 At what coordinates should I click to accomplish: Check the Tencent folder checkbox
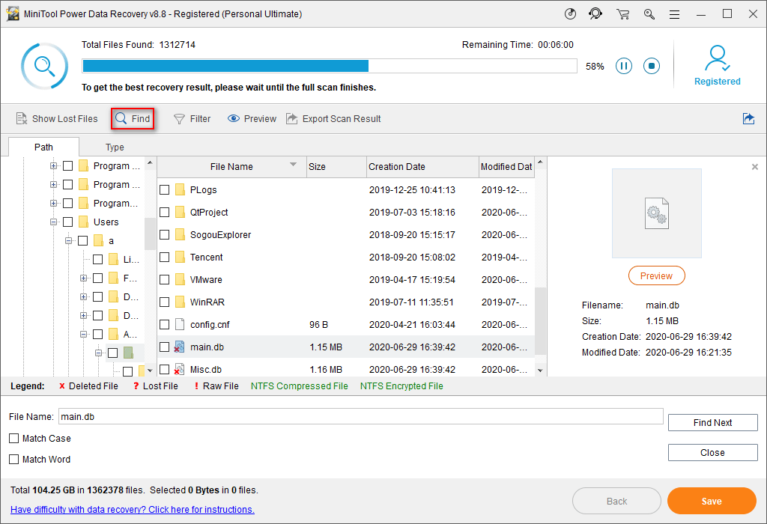[x=164, y=257]
